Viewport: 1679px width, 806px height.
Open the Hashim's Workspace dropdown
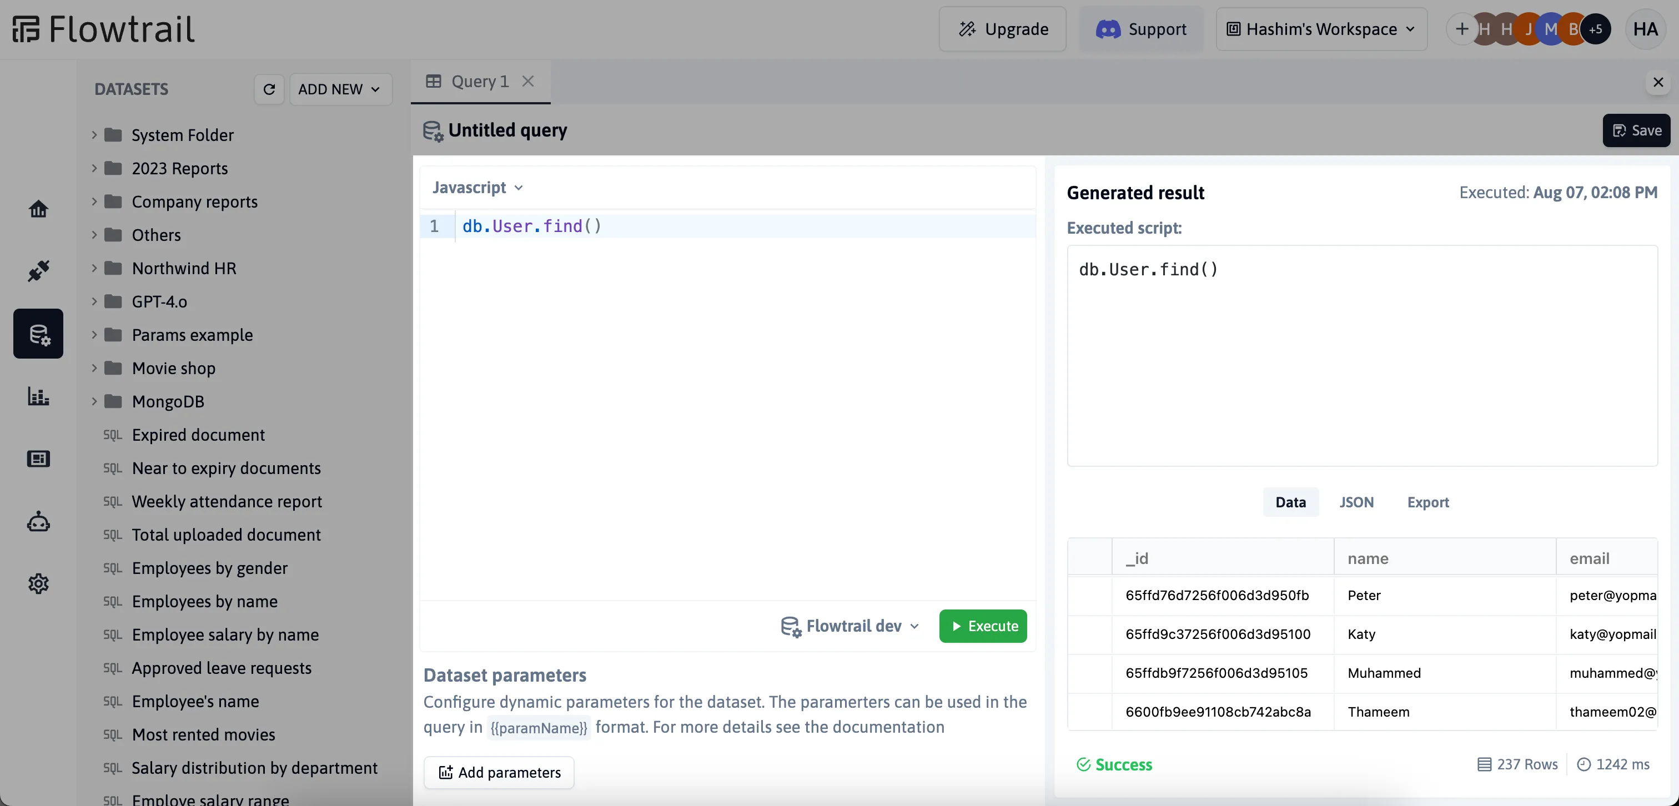[x=1321, y=29]
